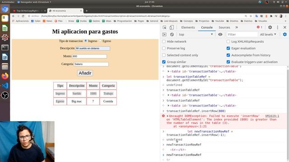Reload the page with the refresh icon
The width and height of the screenshot is (289, 162).
23,16
